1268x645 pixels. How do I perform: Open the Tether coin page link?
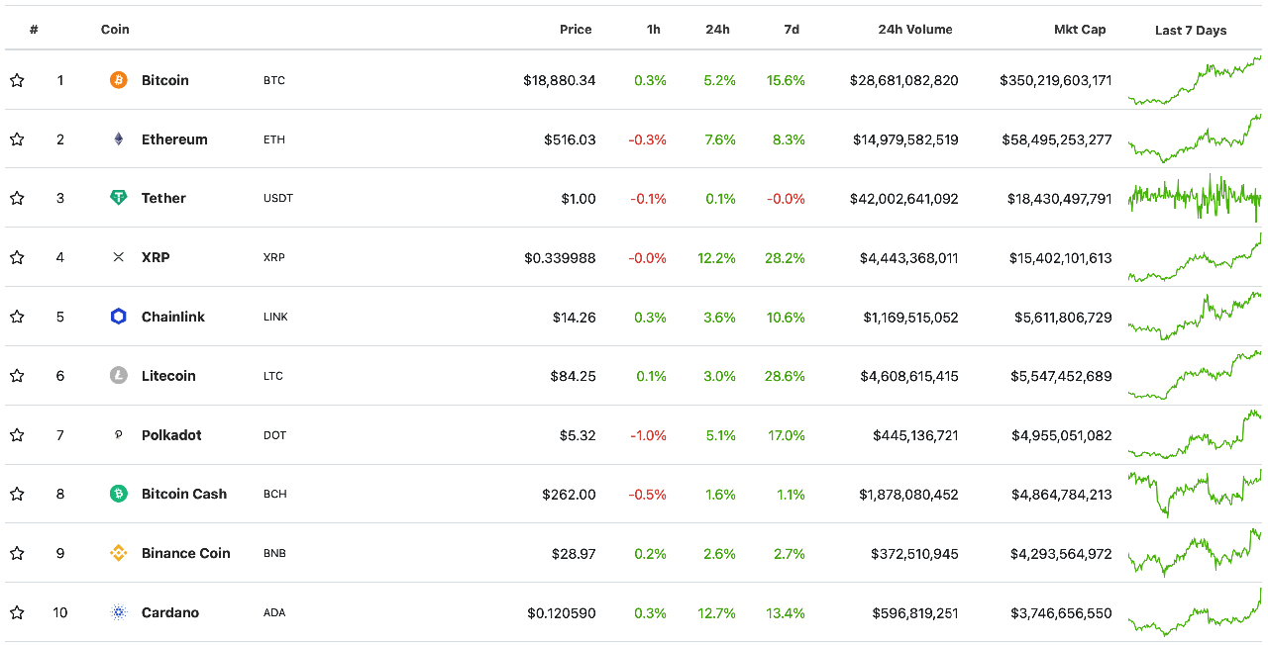(163, 198)
